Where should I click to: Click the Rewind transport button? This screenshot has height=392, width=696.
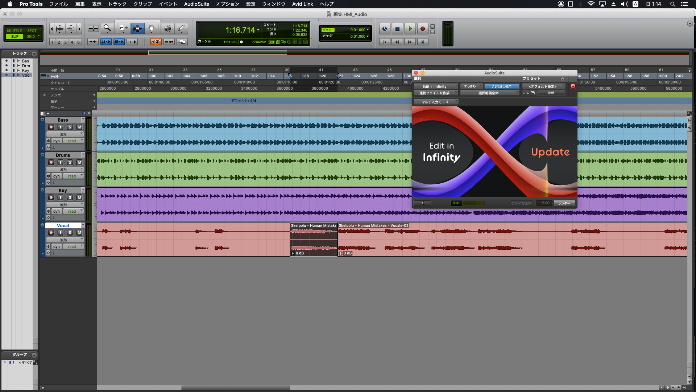point(397,42)
